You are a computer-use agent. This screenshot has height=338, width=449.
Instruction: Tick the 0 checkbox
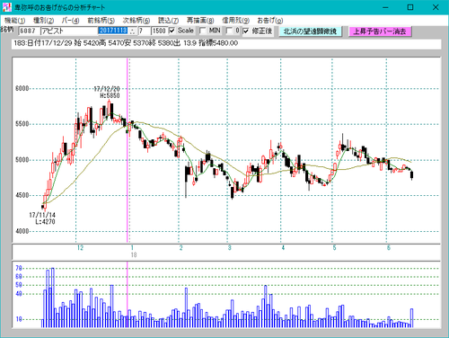click(x=229, y=31)
